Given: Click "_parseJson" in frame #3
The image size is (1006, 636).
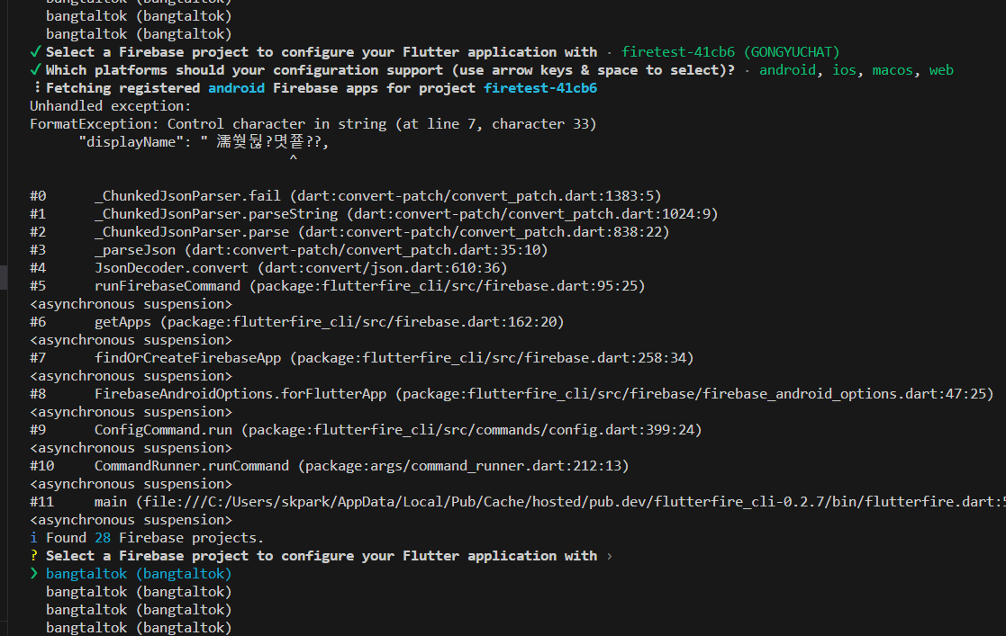Looking at the screenshot, I should [x=135, y=249].
